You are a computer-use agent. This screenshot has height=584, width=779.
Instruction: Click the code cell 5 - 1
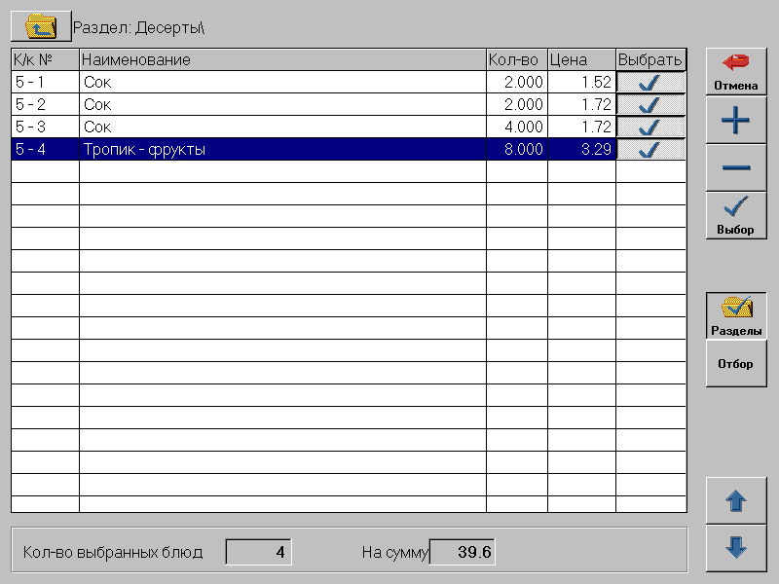[45, 82]
